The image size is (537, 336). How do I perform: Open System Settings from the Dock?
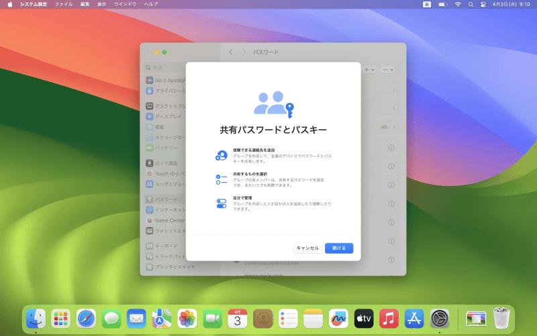(440, 319)
